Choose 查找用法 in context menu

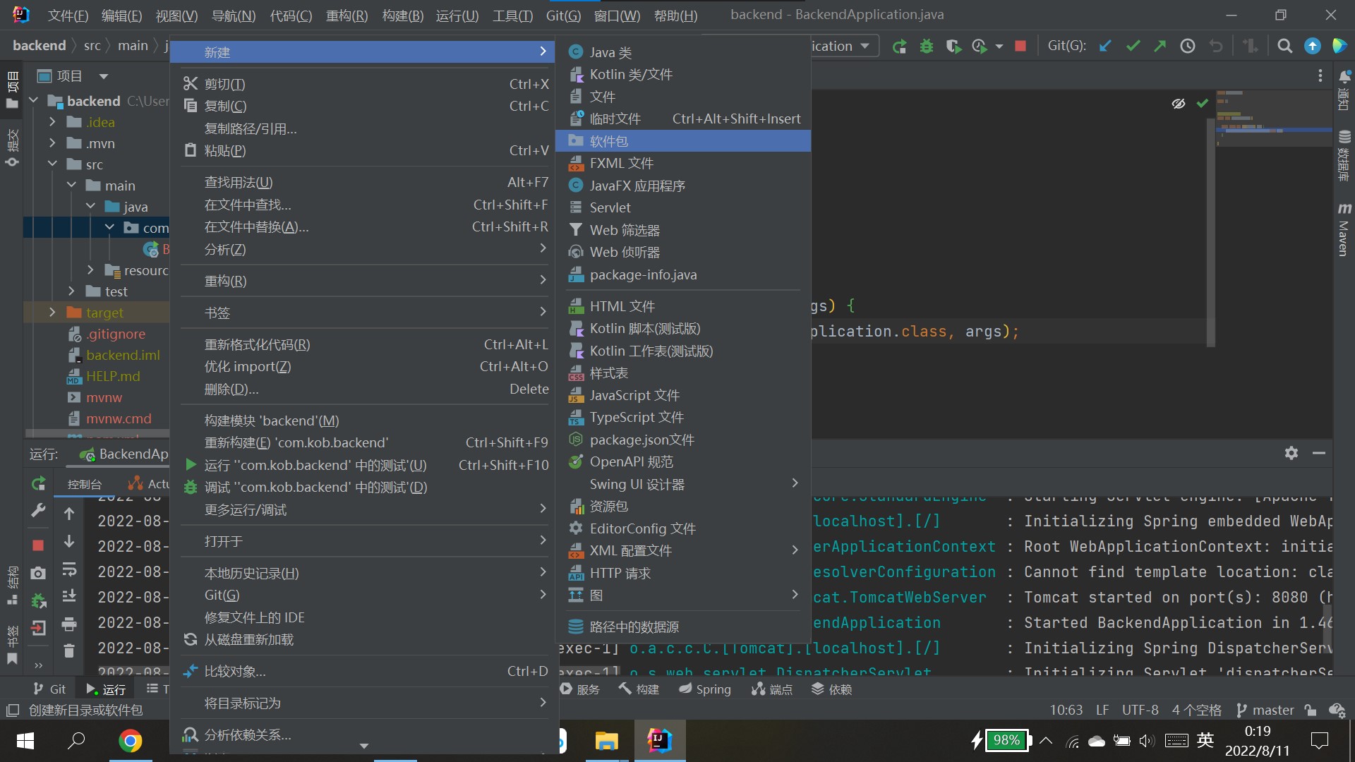pyautogui.click(x=364, y=182)
